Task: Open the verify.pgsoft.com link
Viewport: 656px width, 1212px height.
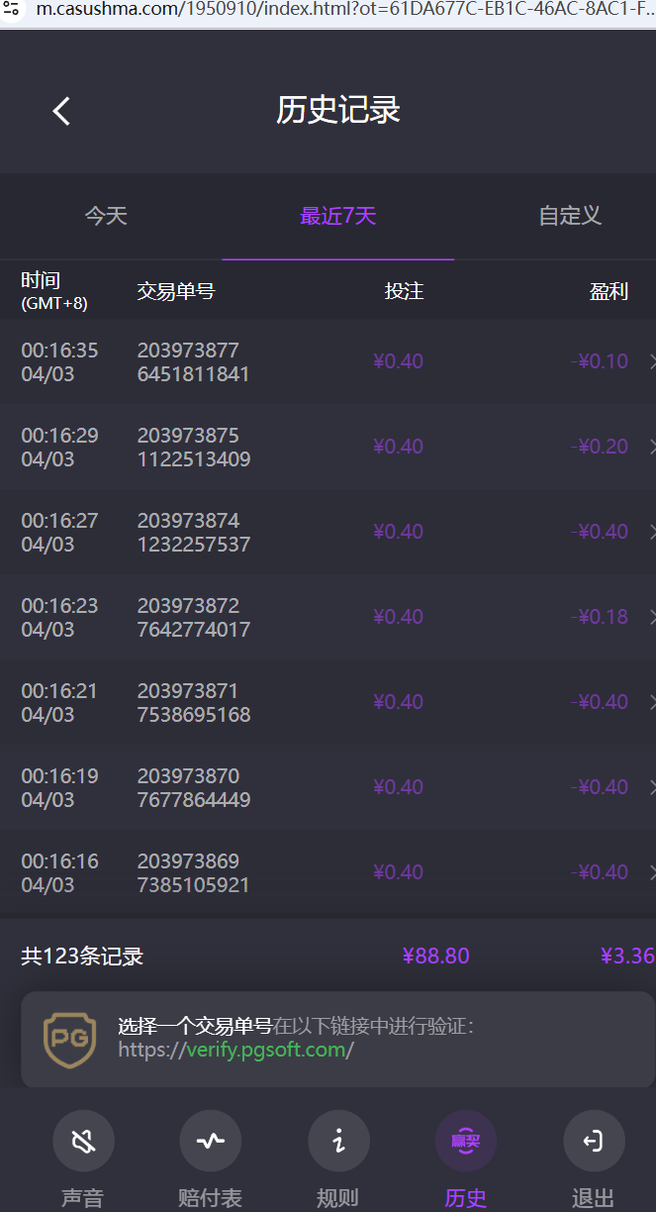Action: pyautogui.click(x=266, y=1050)
